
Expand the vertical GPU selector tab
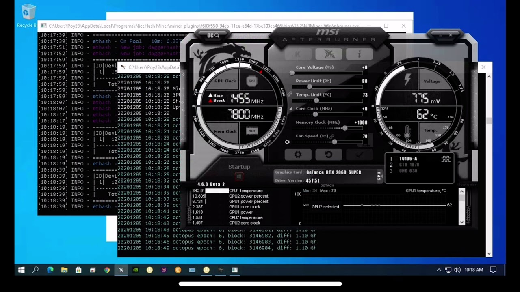tap(379, 176)
